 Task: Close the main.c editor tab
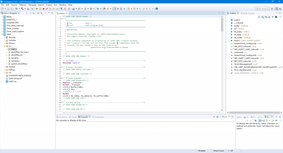click(67, 13)
